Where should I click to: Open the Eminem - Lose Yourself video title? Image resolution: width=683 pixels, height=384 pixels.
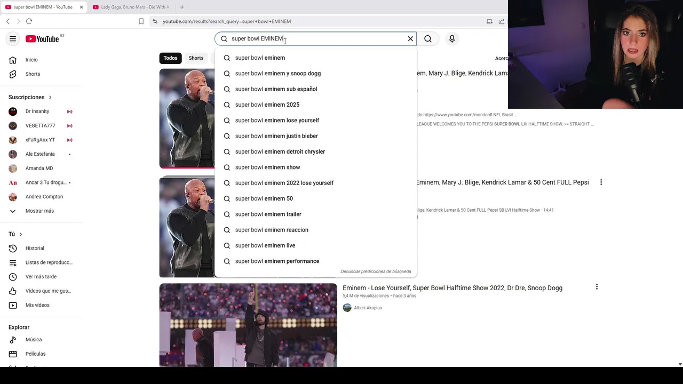[452, 288]
